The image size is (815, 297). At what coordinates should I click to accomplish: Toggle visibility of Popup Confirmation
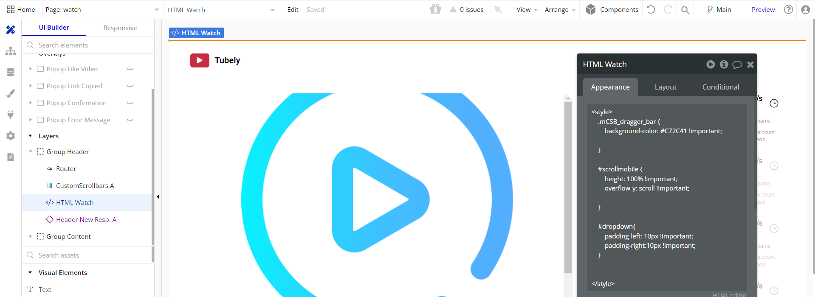[x=130, y=103]
